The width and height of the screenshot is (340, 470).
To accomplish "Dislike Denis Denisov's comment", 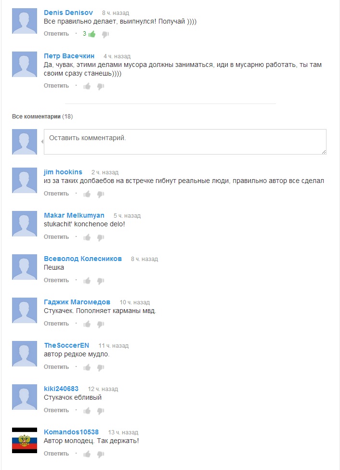I will [105, 35].
